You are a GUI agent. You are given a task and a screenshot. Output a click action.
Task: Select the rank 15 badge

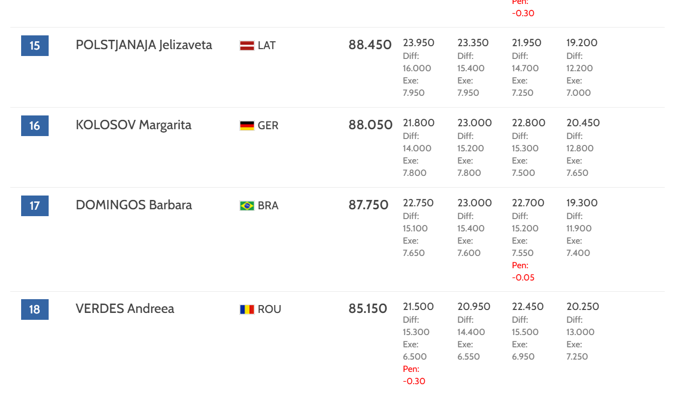pyautogui.click(x=35, y=46)
